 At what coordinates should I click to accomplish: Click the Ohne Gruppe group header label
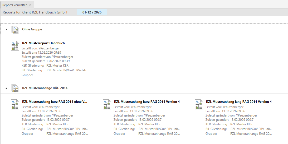click(x=32, y=30)
